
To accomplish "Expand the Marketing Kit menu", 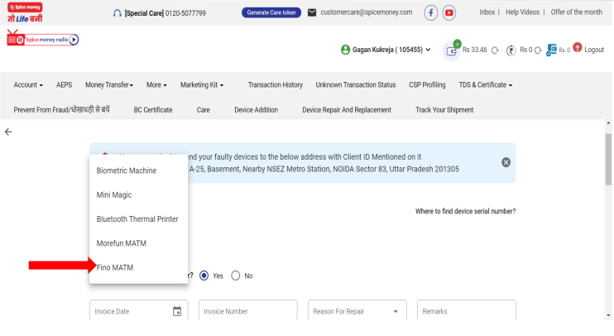I will pyautogui.click(x=202, y=85).
